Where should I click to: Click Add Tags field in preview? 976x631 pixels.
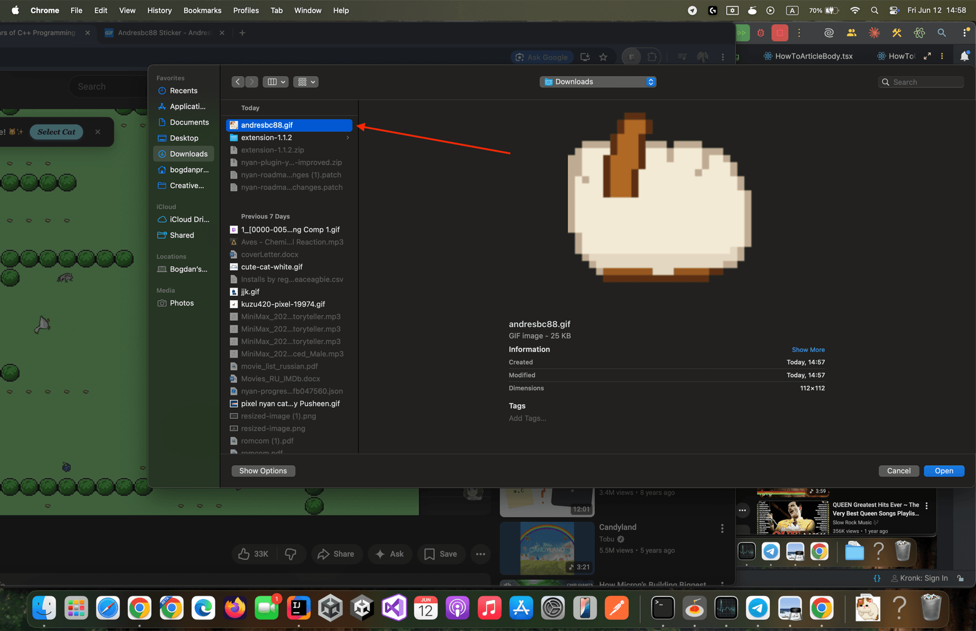coord(528,418)
